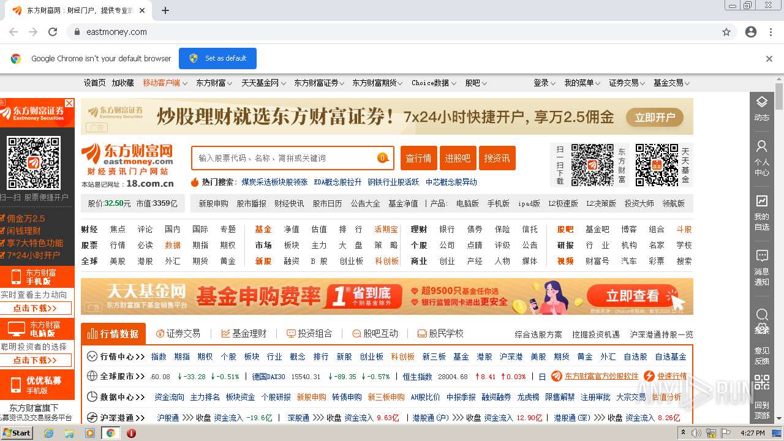Click 立即开户 in top banner
The height and width of the screenshot is (441, 784).
pyautogui.click(x=655, y=117)
